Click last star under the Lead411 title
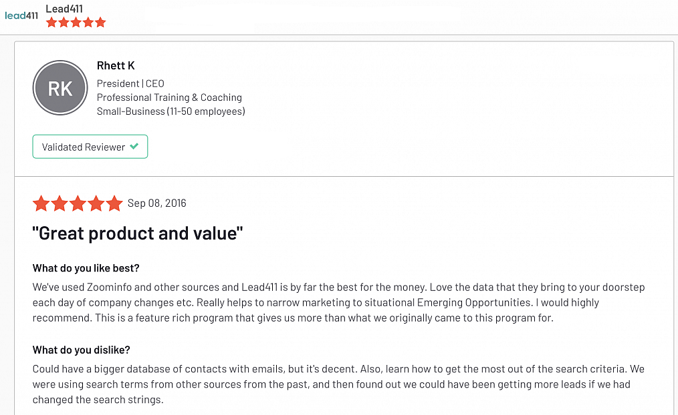 [x=100, y=23]
